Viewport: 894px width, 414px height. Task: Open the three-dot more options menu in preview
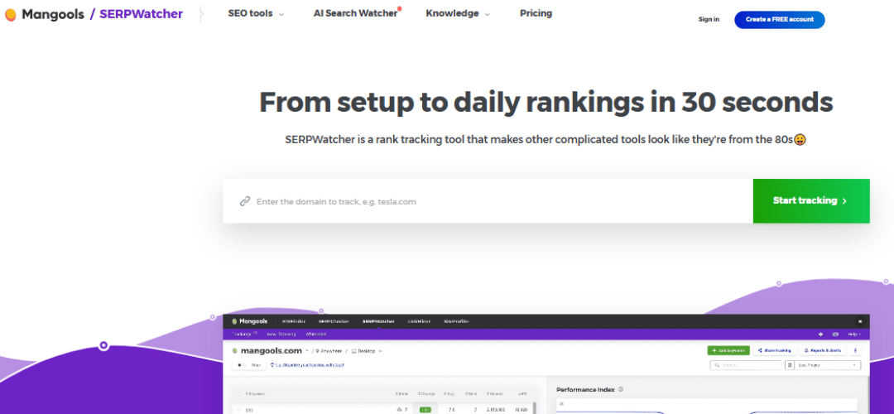(x=855, y=351)
